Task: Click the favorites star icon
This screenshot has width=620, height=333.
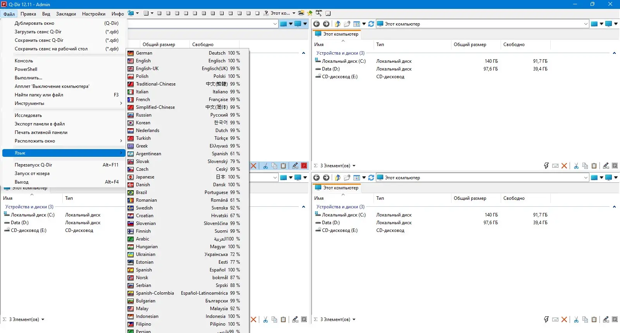Action: (x=310, y=13)
